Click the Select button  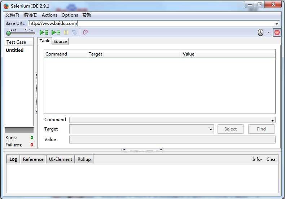tap(231, 129)
